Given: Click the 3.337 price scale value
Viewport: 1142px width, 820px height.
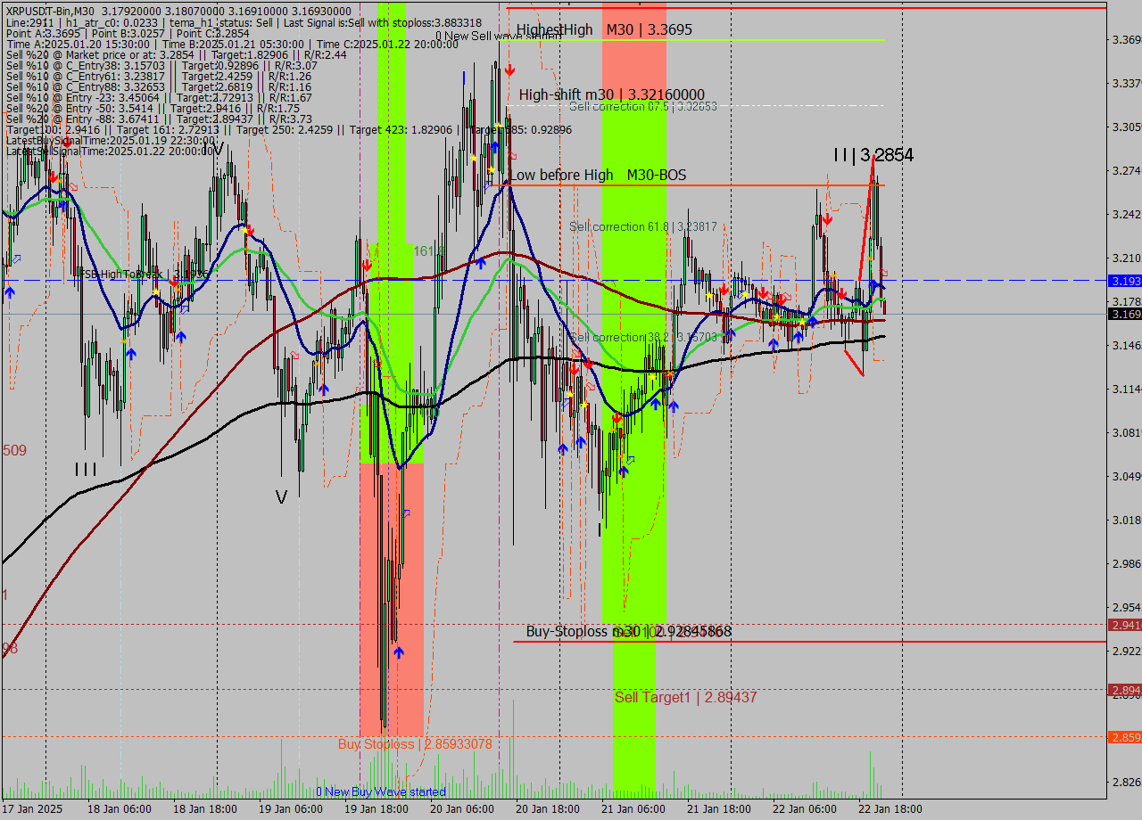Looking at the screenshot, I should [x=1126, y=84].
